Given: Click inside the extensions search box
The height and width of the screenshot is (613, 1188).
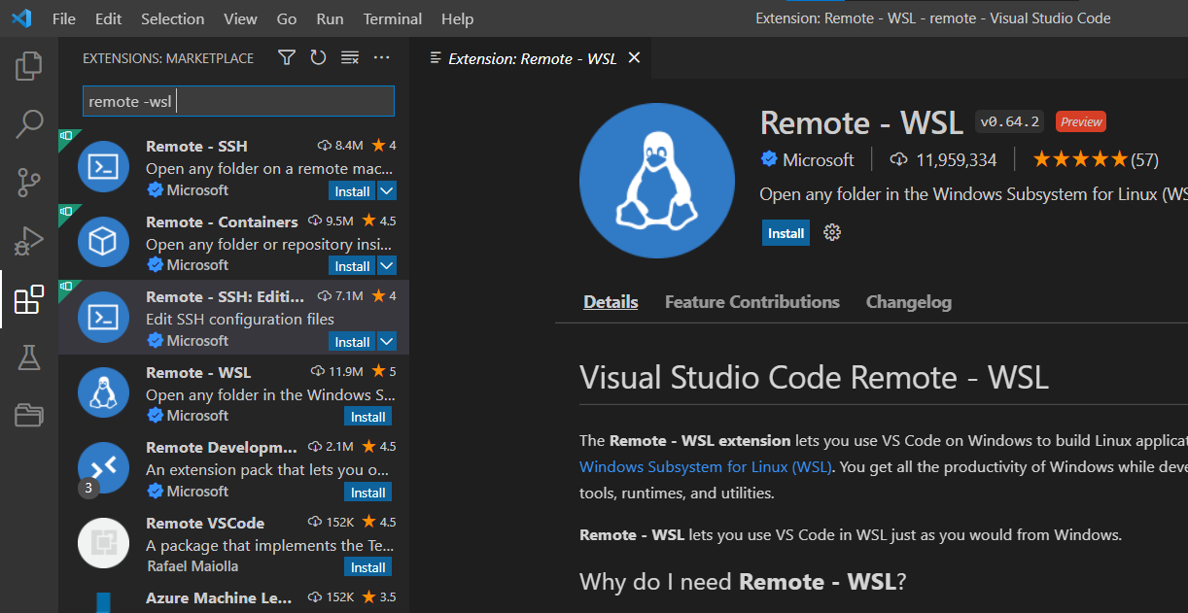Looking at the screenshot, I should (238, 100).
